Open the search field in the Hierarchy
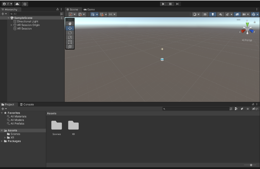Screen dimensions: 260x169 pyautogui.click(x=36, y=14)
